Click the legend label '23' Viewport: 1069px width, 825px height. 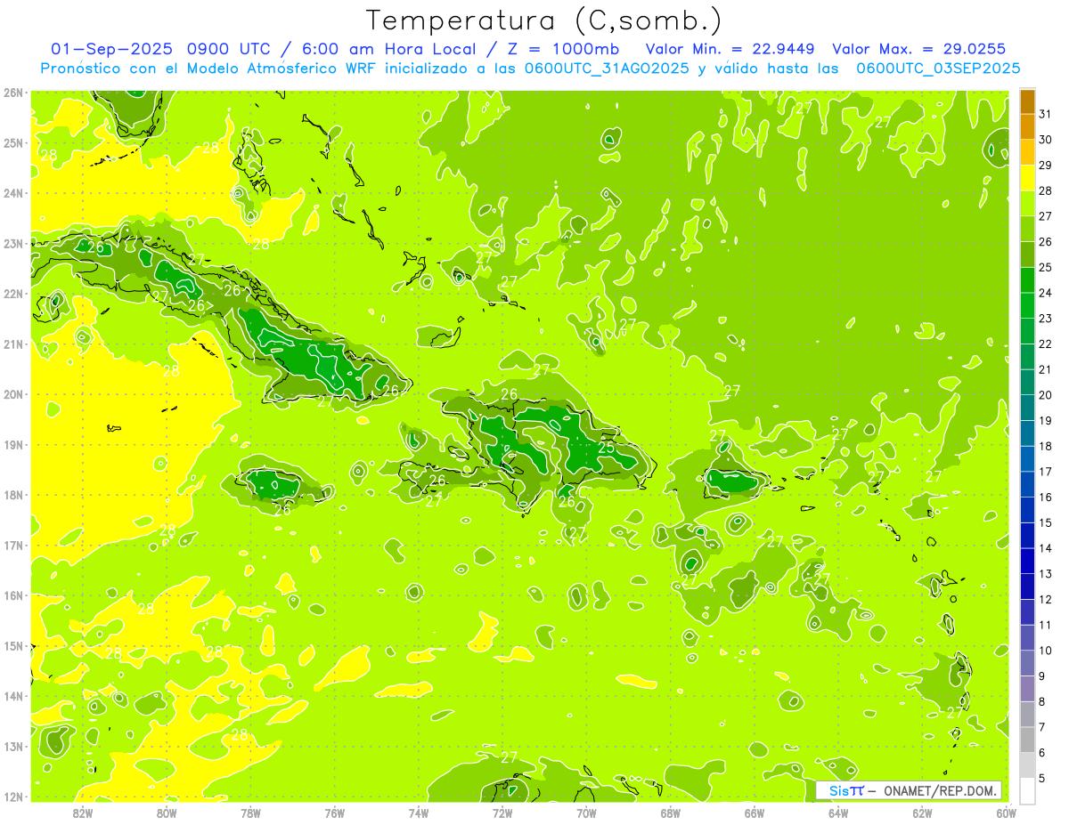[1045, 319]
